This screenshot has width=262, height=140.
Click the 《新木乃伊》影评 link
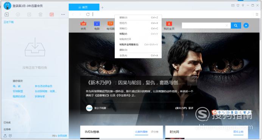point(184,108)
